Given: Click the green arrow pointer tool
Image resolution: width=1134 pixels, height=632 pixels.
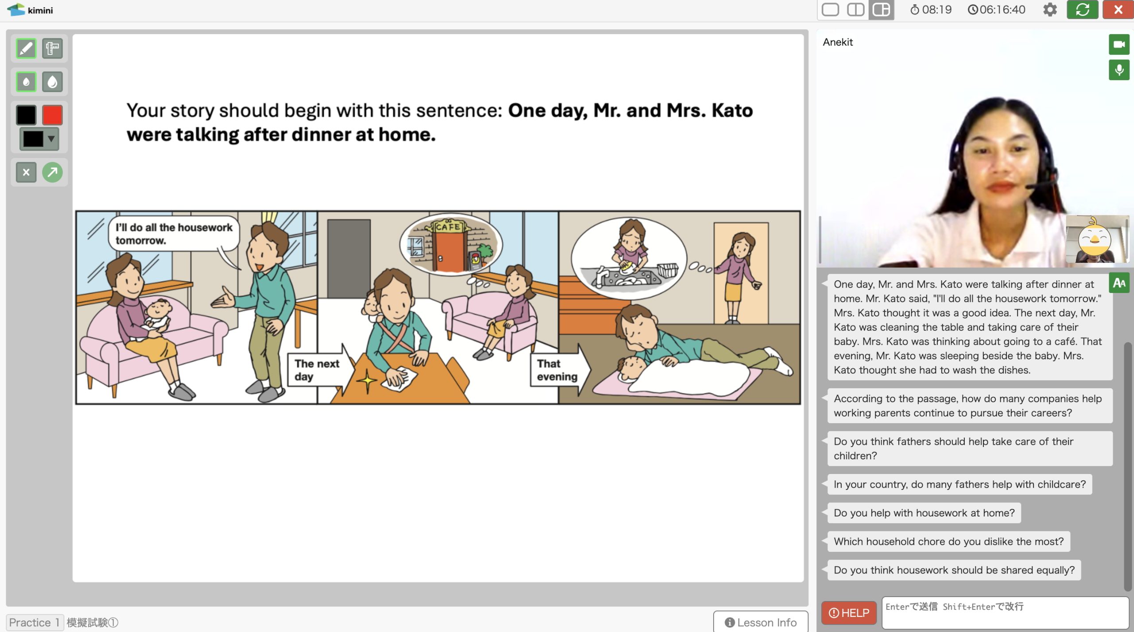Looking at the screenshot, I should (x=52, y=172).
